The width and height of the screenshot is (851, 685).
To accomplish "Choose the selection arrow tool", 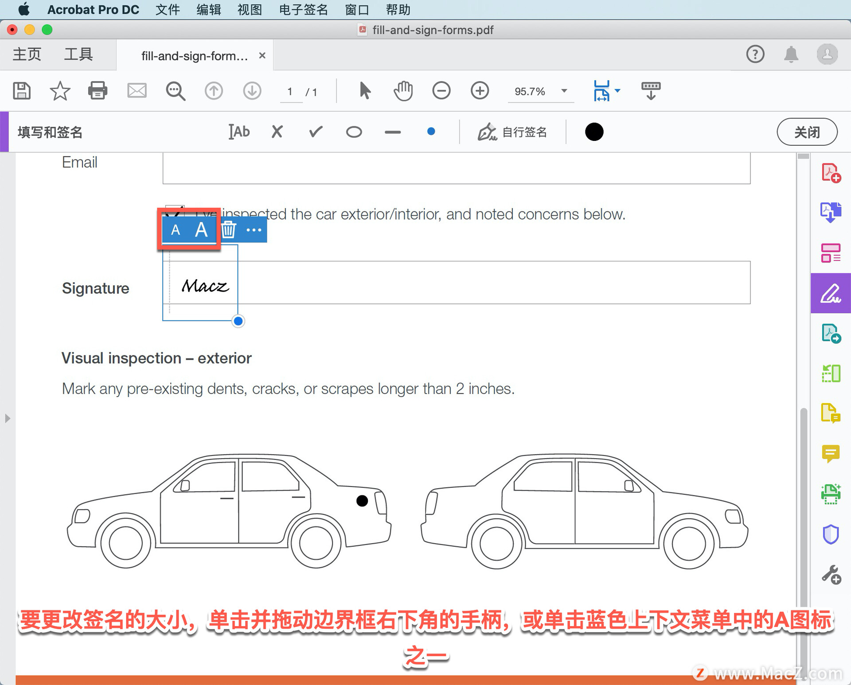I will [x=365, y=91].
